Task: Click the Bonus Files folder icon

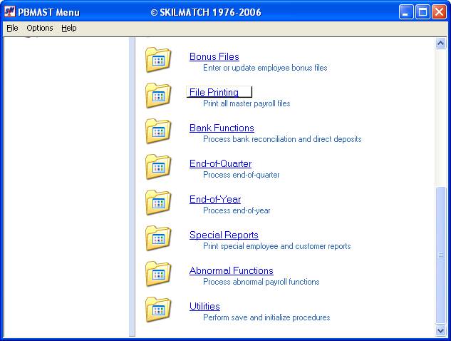Action: point(158,60)
